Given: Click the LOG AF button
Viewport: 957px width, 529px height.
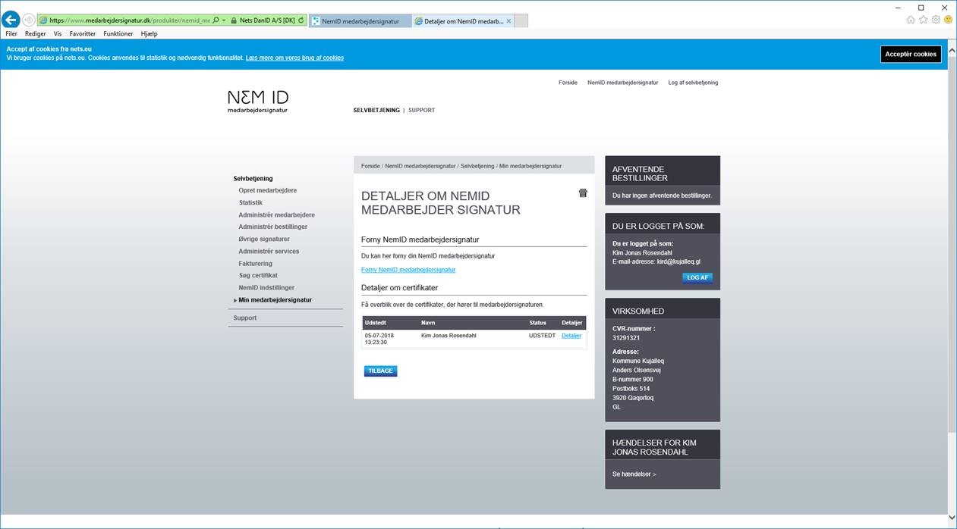Looking at the screenshot, I should click(x=697, y=278).
